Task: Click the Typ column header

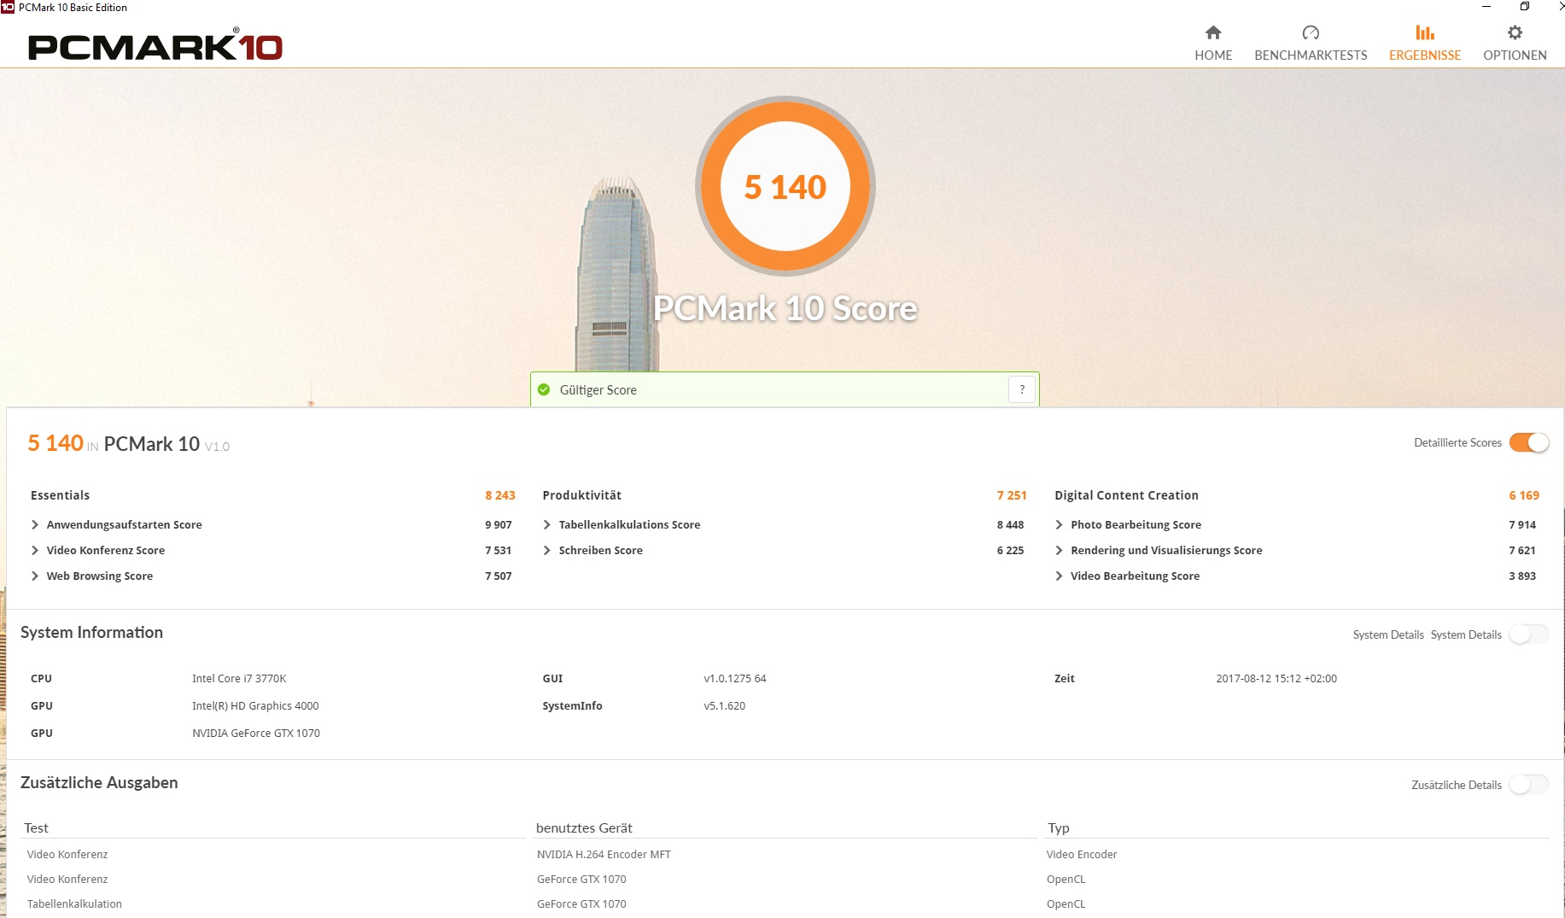Action: coord(1059,828)
